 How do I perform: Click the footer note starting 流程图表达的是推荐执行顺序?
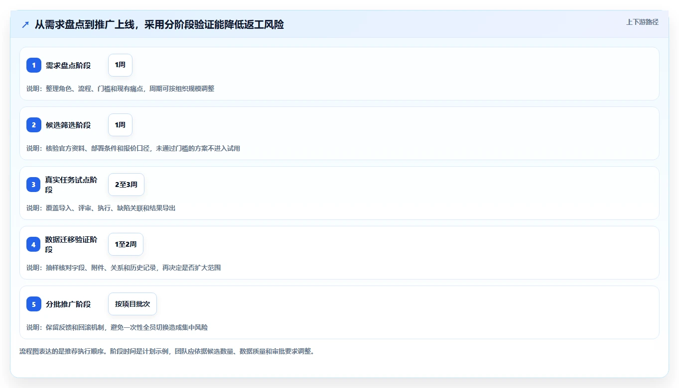click(x=167, y=351)
